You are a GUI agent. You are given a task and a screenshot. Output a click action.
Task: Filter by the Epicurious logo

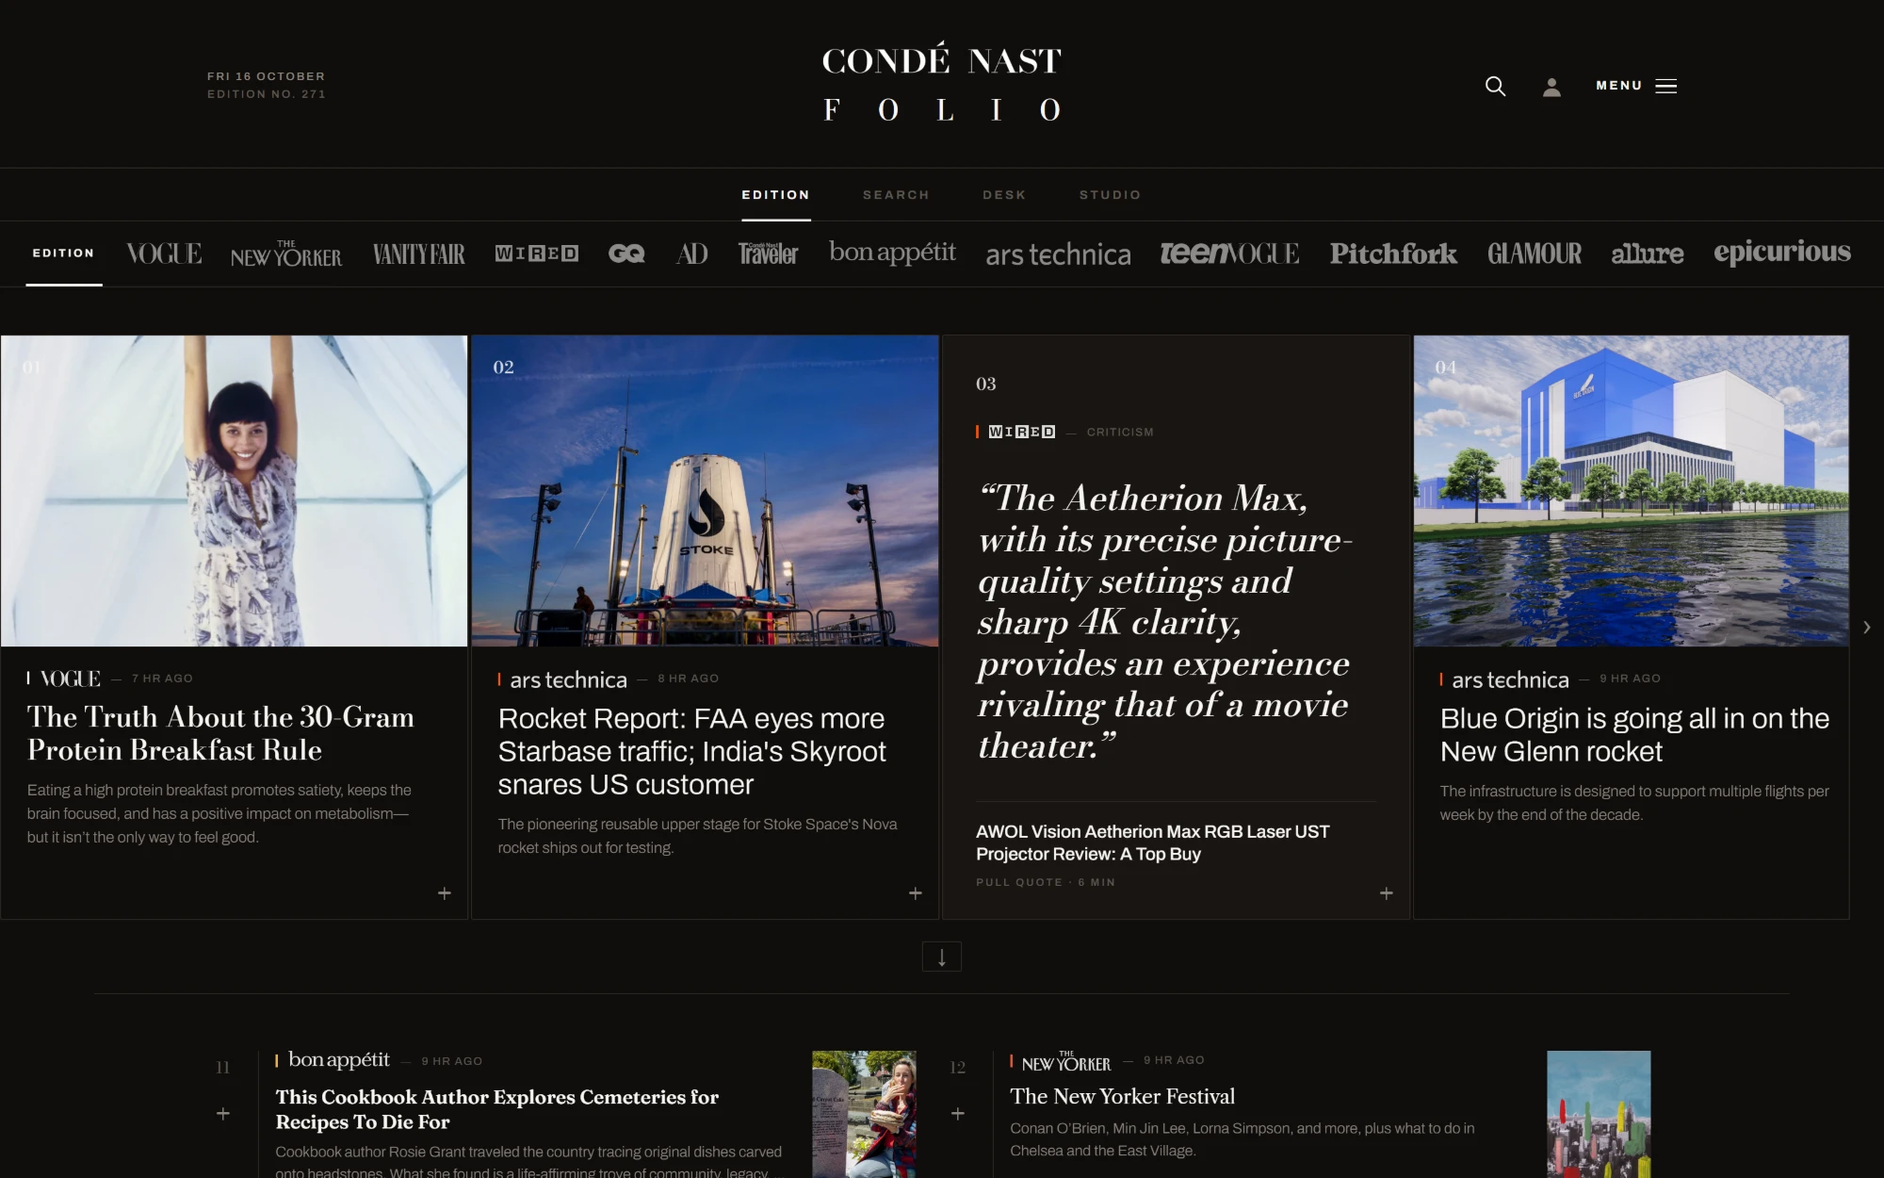(1782, 253)
